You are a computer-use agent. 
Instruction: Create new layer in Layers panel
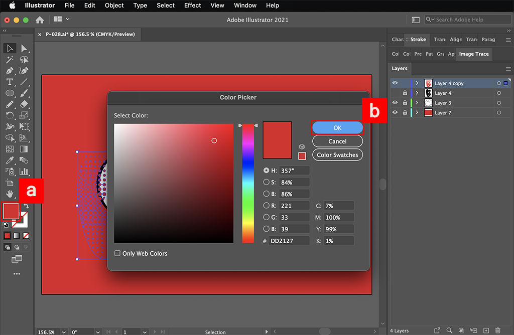(x=486, y=330)
